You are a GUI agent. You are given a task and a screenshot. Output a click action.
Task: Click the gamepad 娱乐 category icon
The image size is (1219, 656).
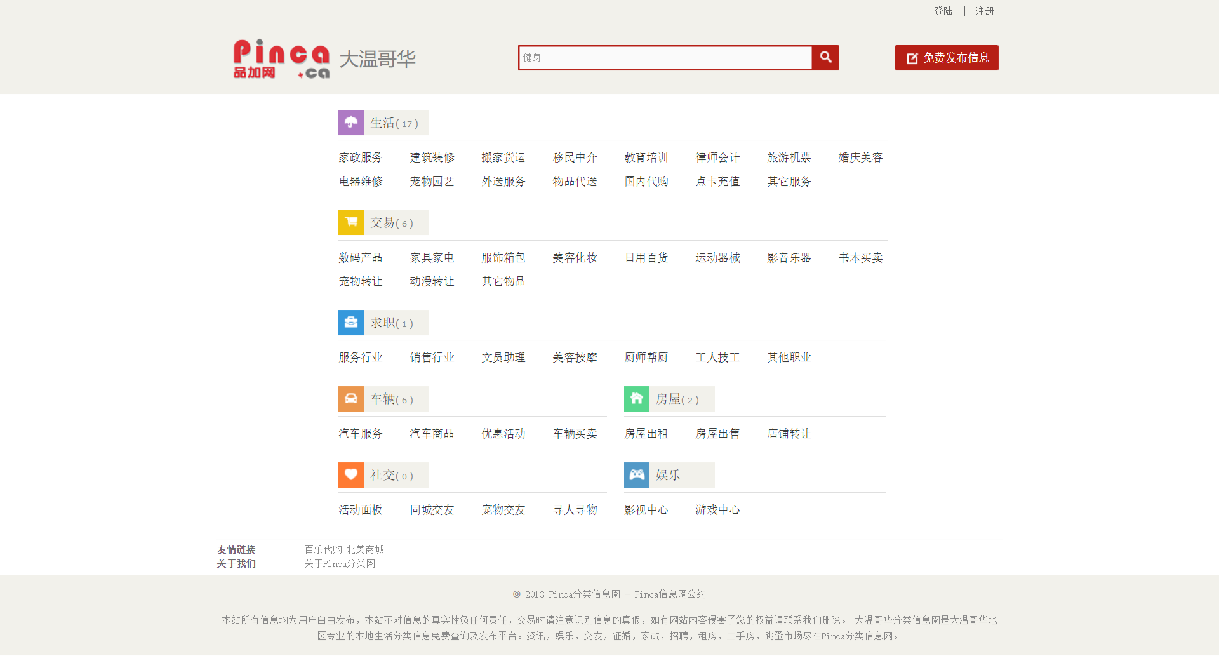tap(636, 475)
